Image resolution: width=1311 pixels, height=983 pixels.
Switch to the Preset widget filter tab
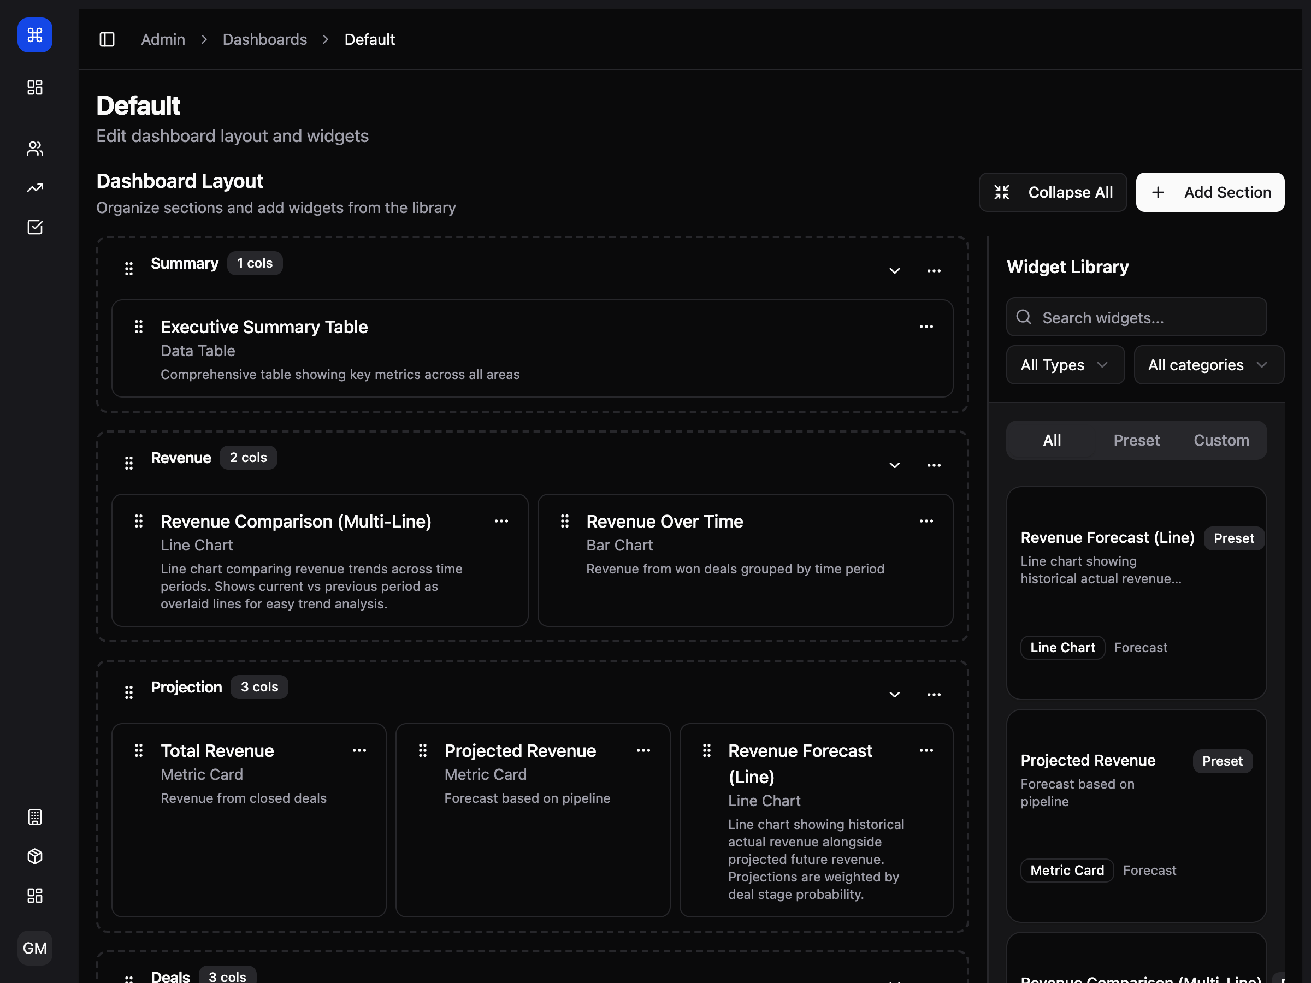pyautogui.click(x=1136, y=440)
